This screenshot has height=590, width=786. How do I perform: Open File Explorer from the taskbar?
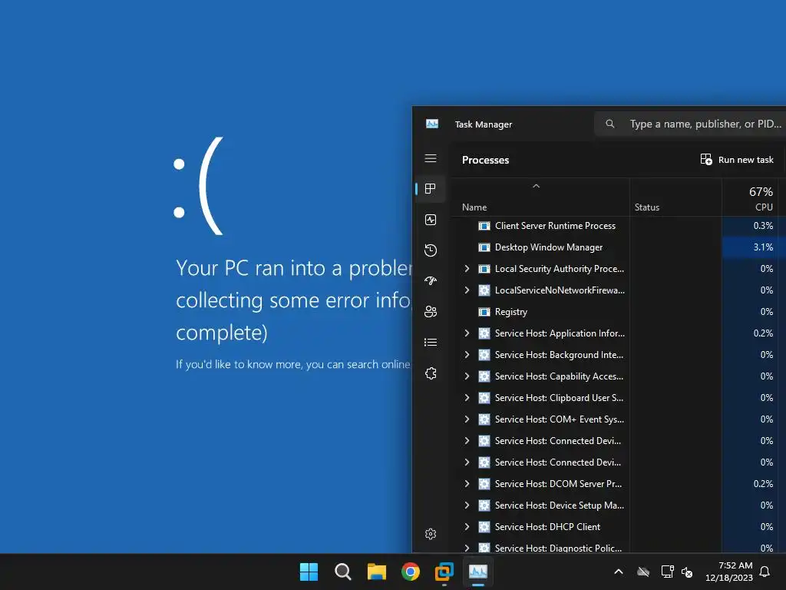tap(376, 572)
